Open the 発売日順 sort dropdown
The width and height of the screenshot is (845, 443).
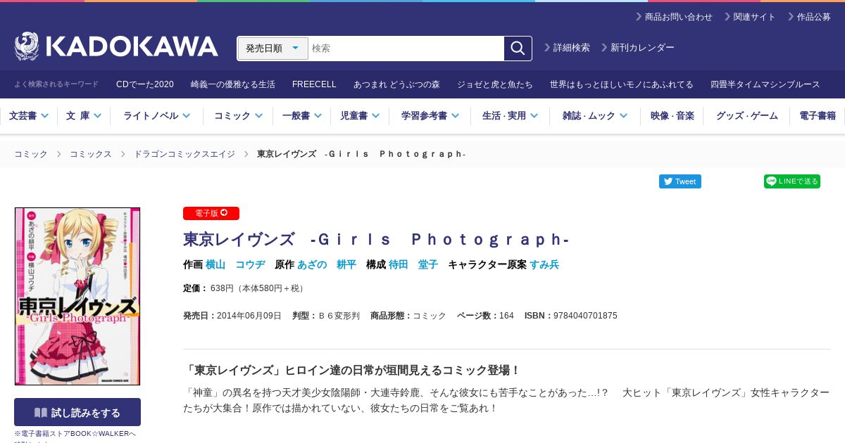coord(273,49)
